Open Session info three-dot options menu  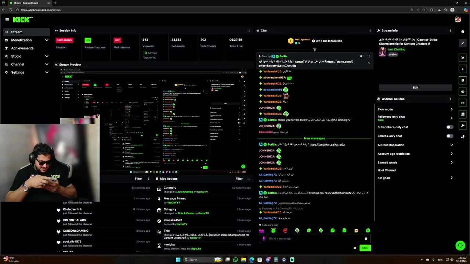tap(249, 30)
